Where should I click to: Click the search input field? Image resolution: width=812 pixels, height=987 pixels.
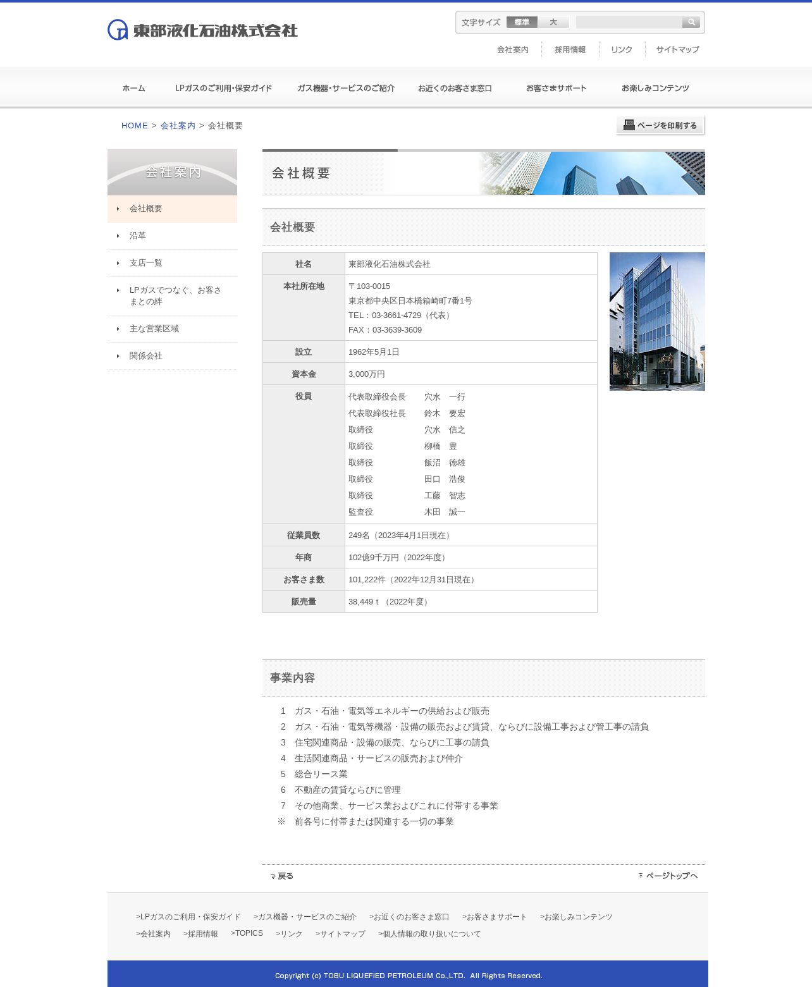pos(629,22)
